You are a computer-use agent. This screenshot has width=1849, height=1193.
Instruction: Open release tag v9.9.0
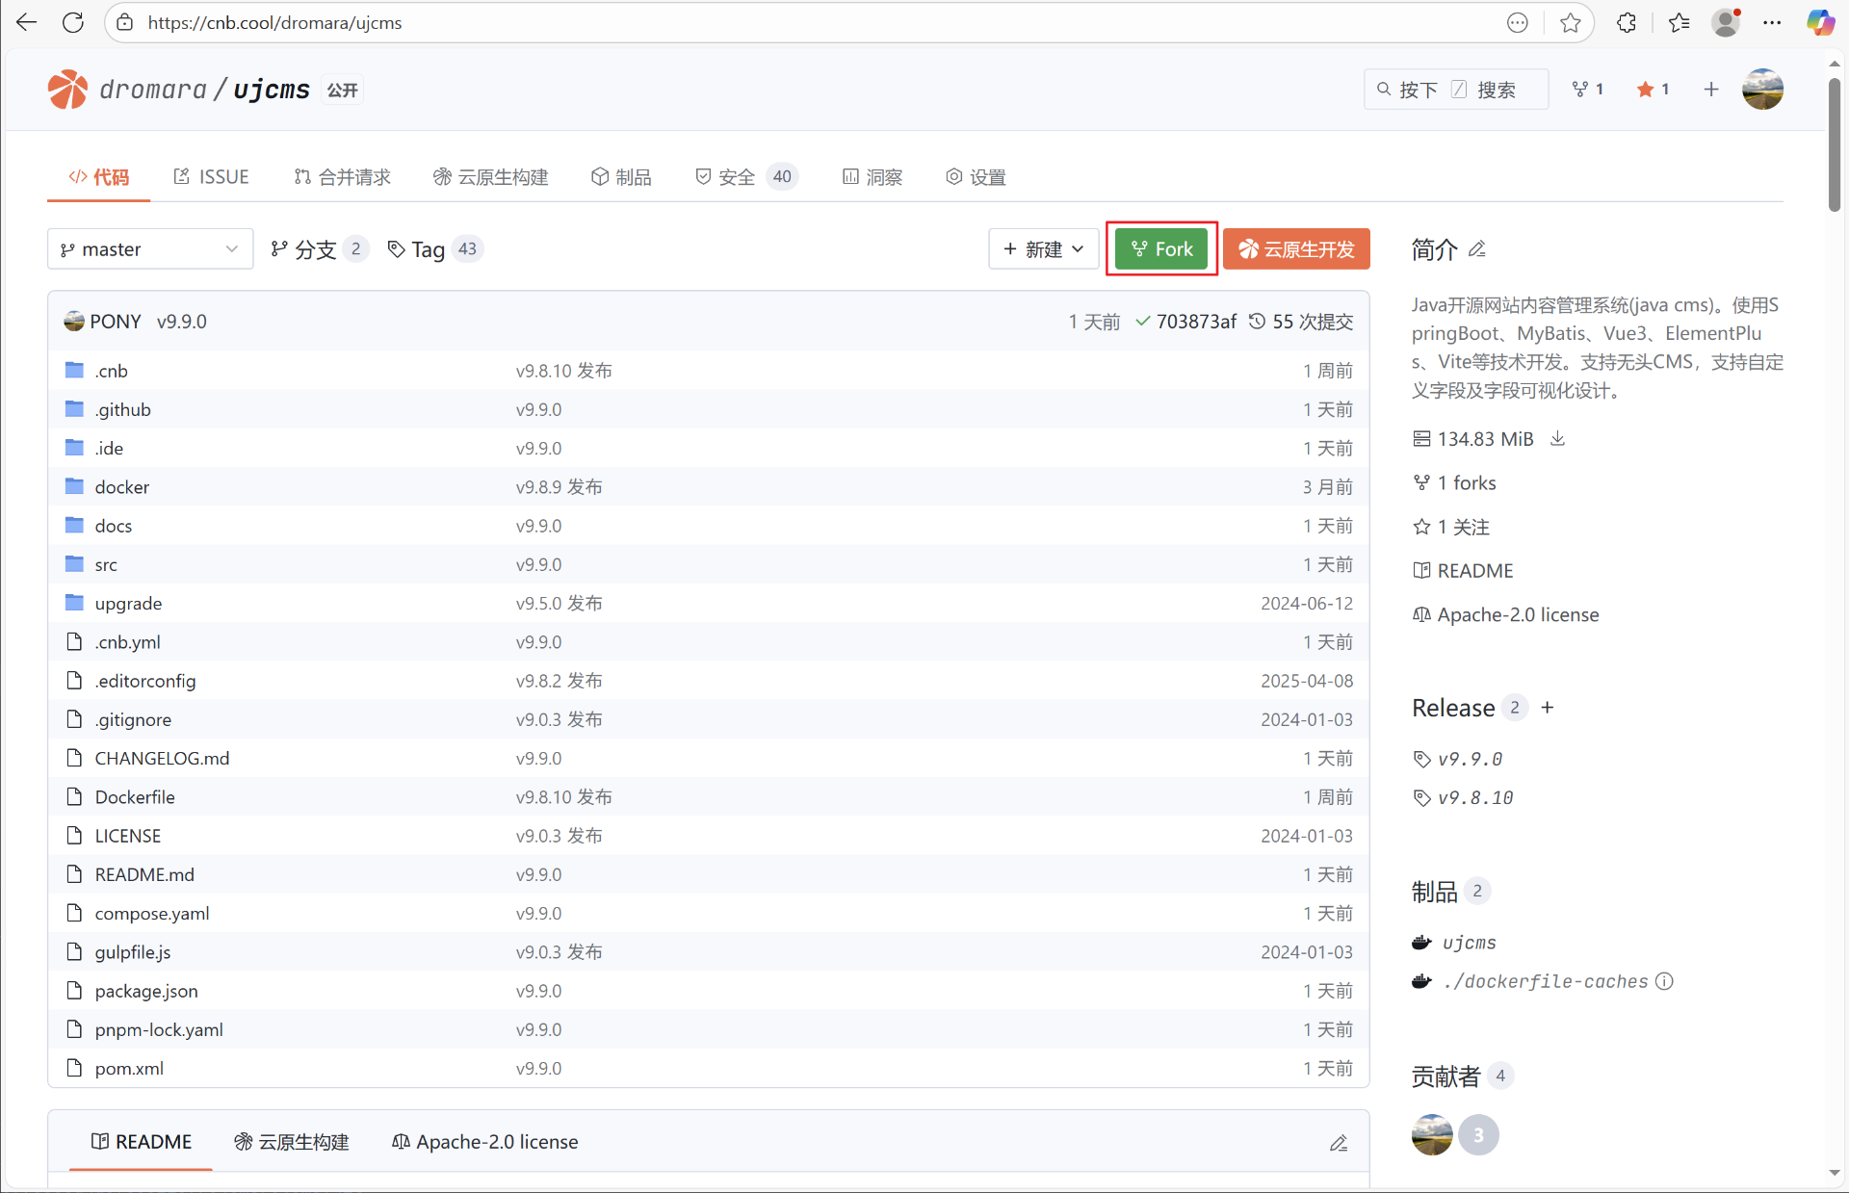1470,760
